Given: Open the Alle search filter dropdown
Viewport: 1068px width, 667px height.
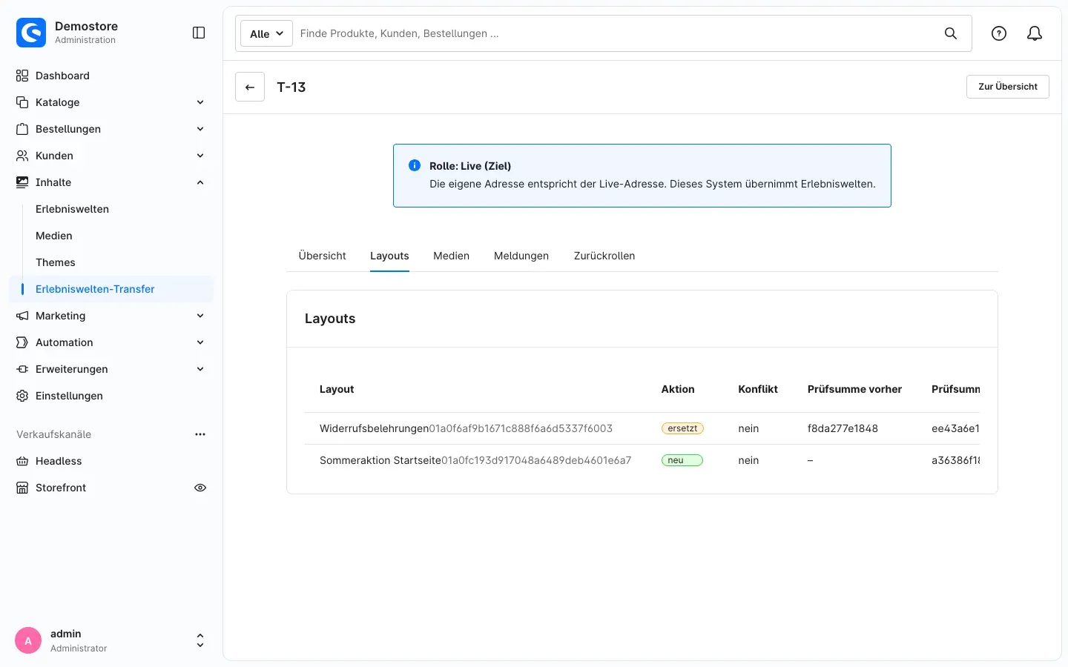Looking at the screenshot, I should coord(266,33).
